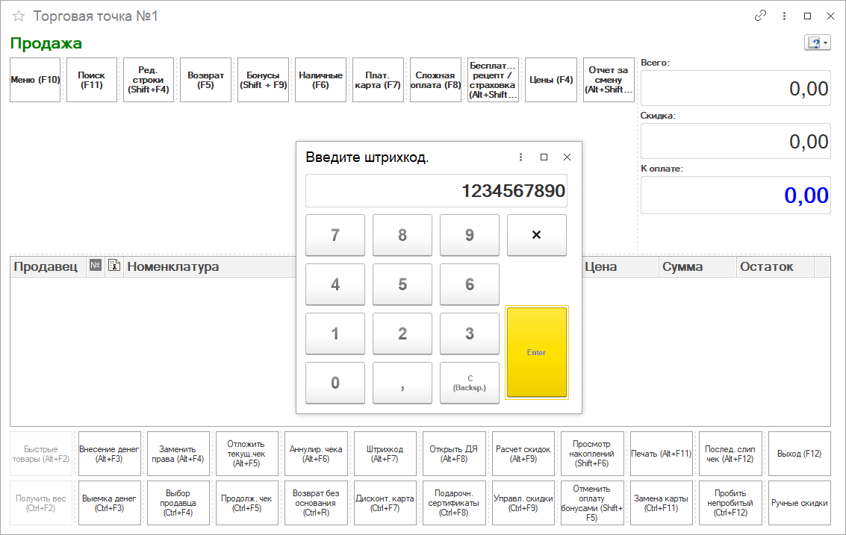
Task: Tap keypad digit 8
Action: tap(402, 235)
